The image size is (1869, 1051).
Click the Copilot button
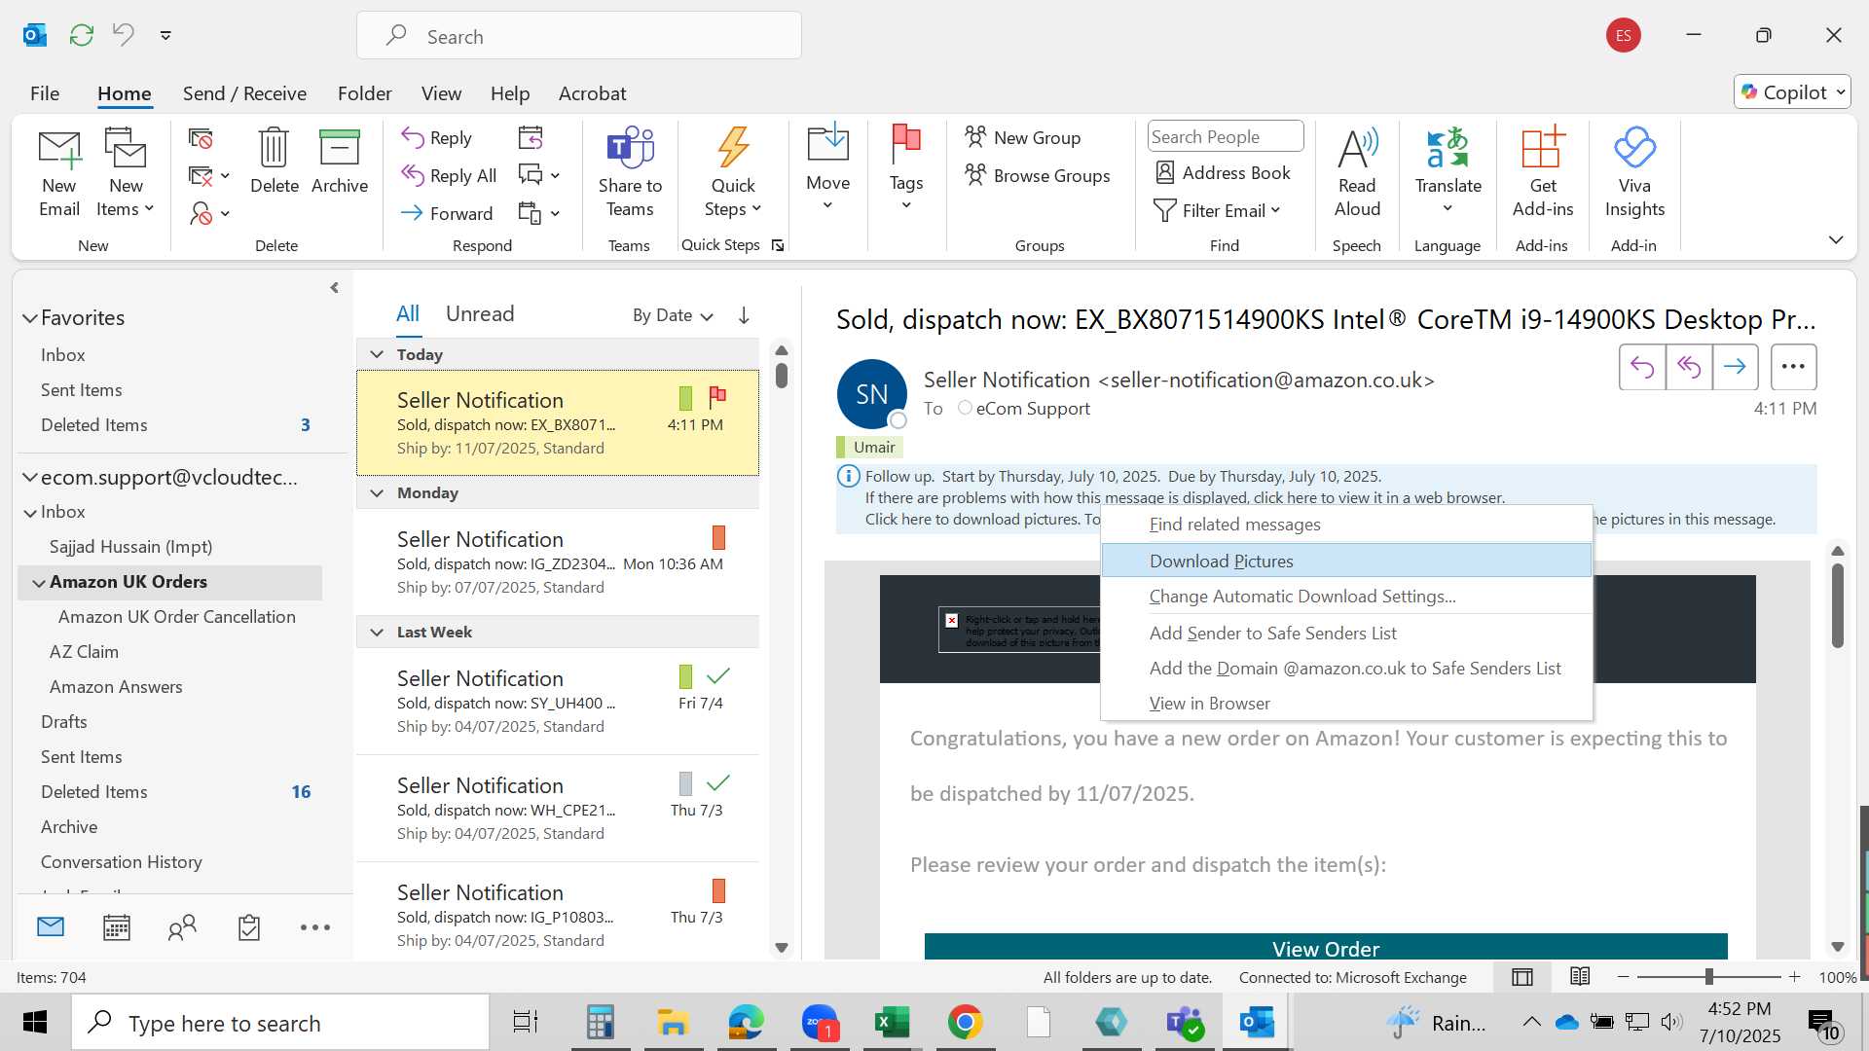[1792, 92]
